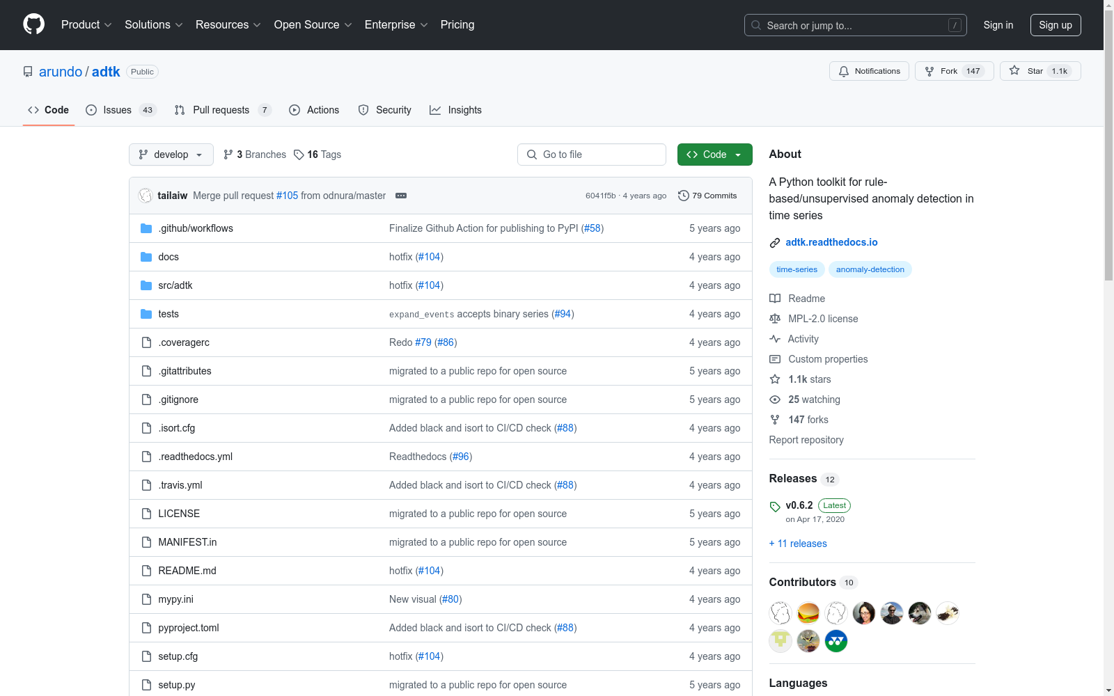1114x696 pixels.
Task: Click the Go to file search field
Action: [592, 155]
